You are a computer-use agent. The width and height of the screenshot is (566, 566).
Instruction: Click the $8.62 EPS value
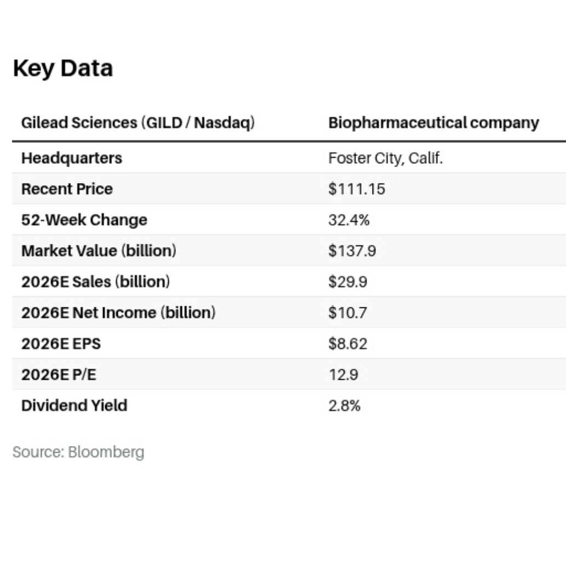pyautogui.click(x=348, y=344)
